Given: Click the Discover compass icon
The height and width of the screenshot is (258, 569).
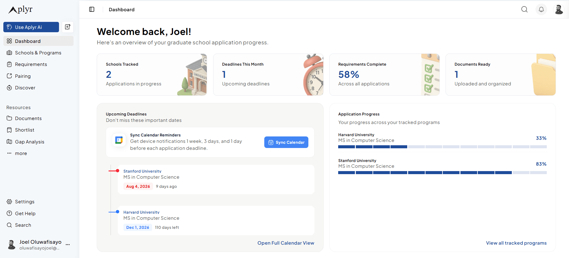Looking at the screenshot, I should [9, 88].
